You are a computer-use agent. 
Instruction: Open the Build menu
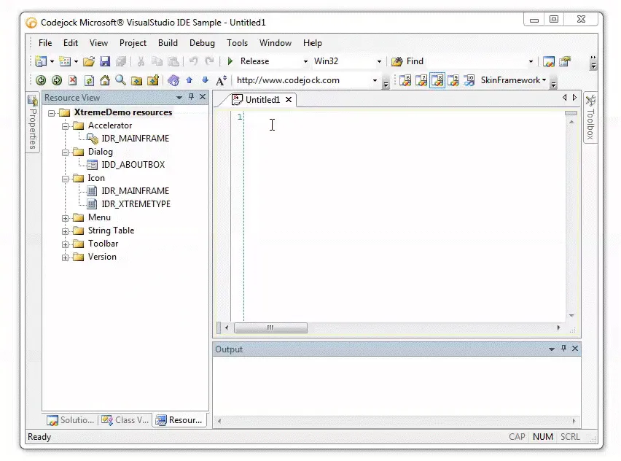(x=168, y=42)
